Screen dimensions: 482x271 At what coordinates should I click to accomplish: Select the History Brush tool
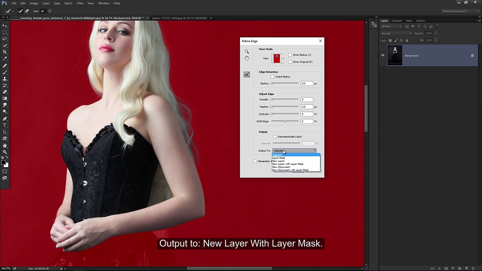click(5, 85)
